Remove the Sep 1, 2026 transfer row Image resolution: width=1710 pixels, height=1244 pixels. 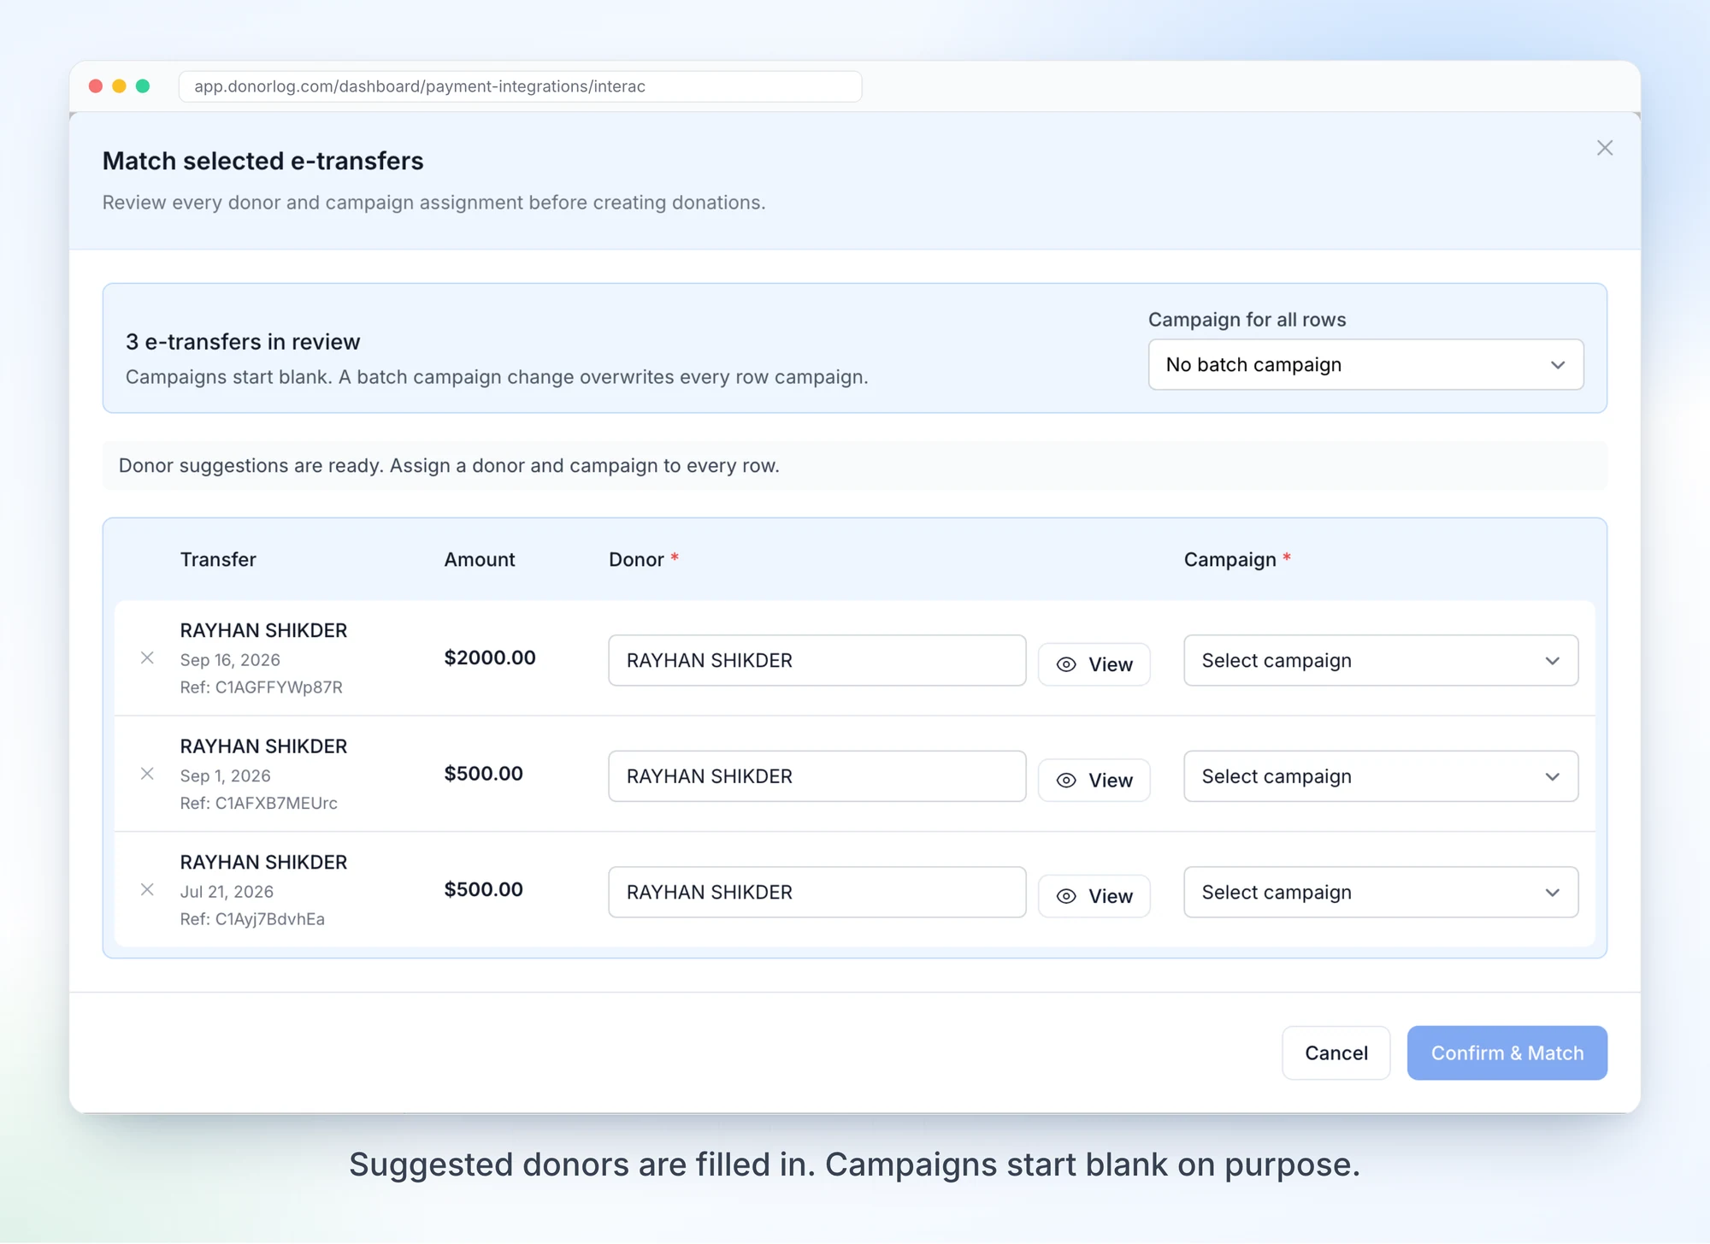tap(147, 774)
